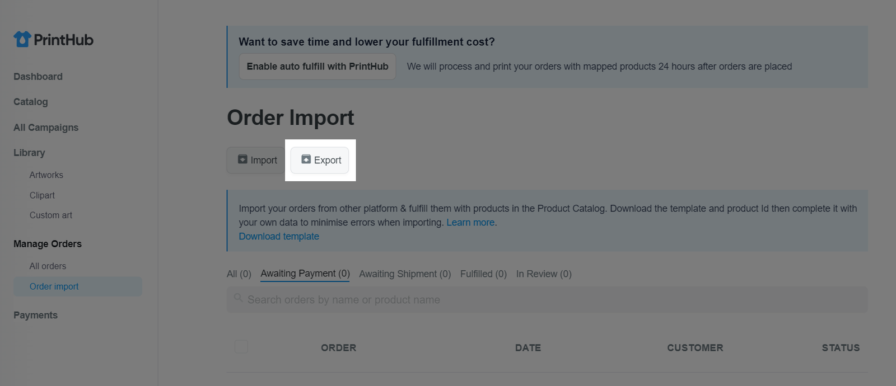Focus the search orders input field
Image resolution: width=896 pixels, height=386 pixels.
(x=547, y=300)
